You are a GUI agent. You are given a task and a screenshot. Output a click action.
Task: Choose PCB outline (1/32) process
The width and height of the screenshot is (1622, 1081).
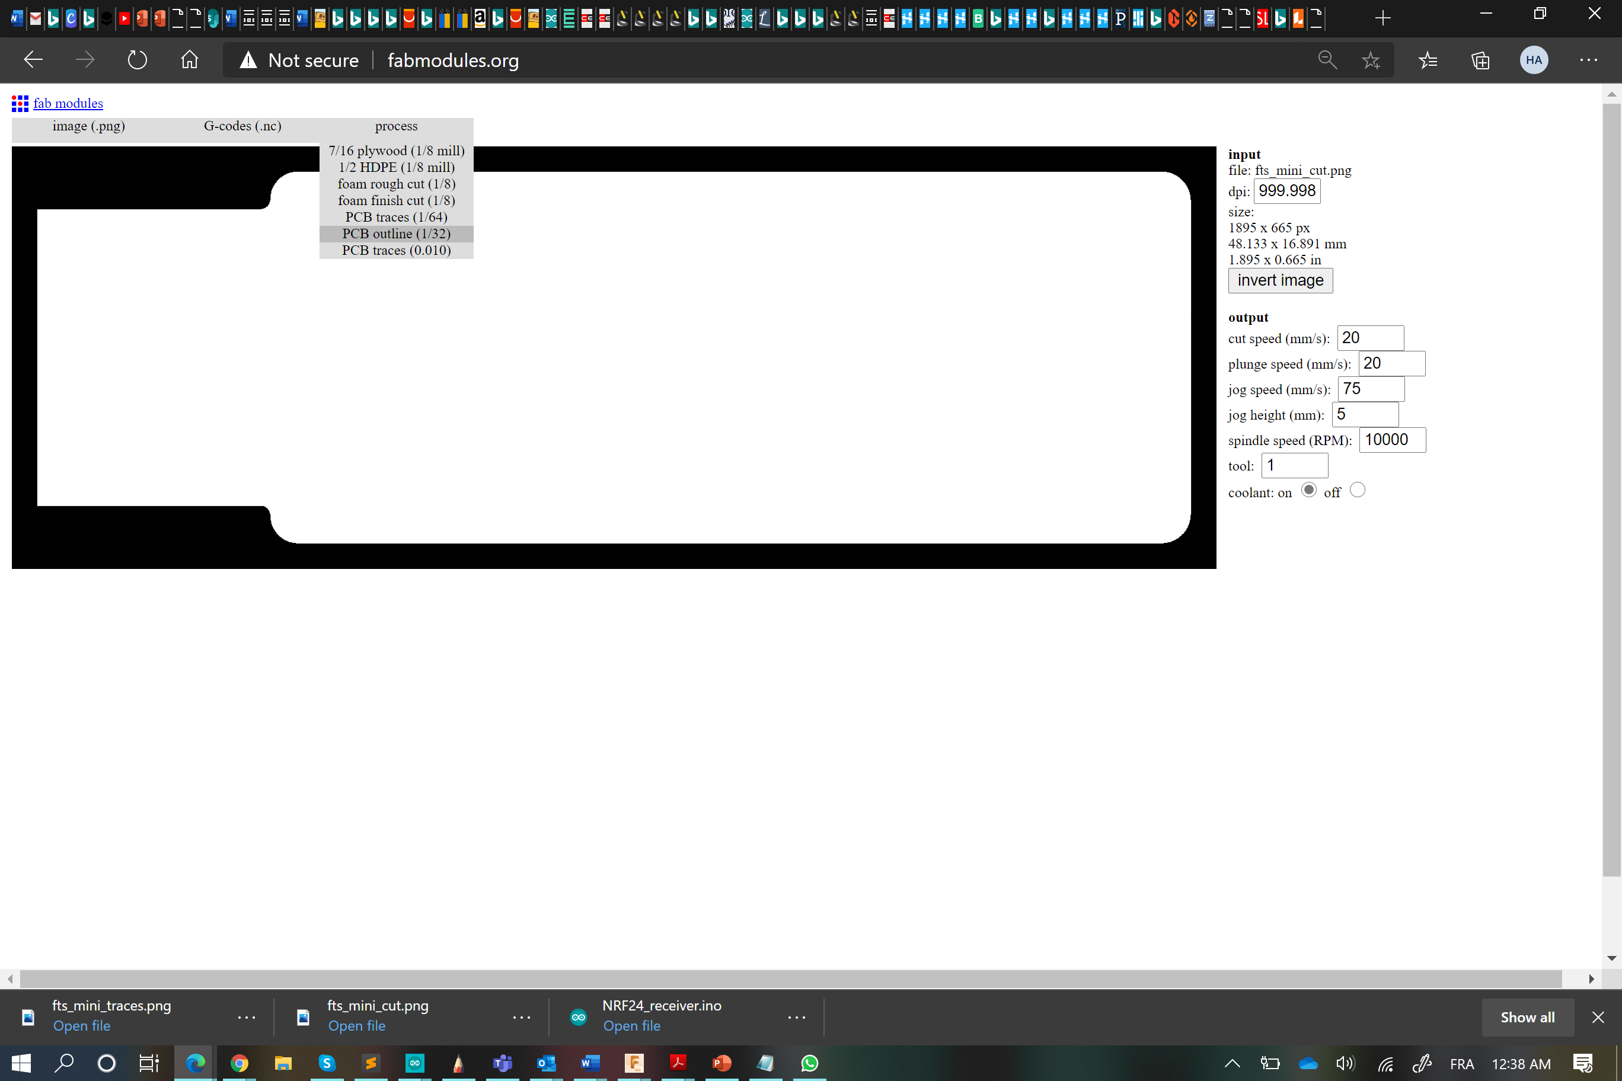click(x=396, y=234)
